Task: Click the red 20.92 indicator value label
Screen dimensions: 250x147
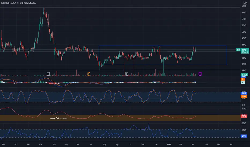Action: (x=244, y=116)
